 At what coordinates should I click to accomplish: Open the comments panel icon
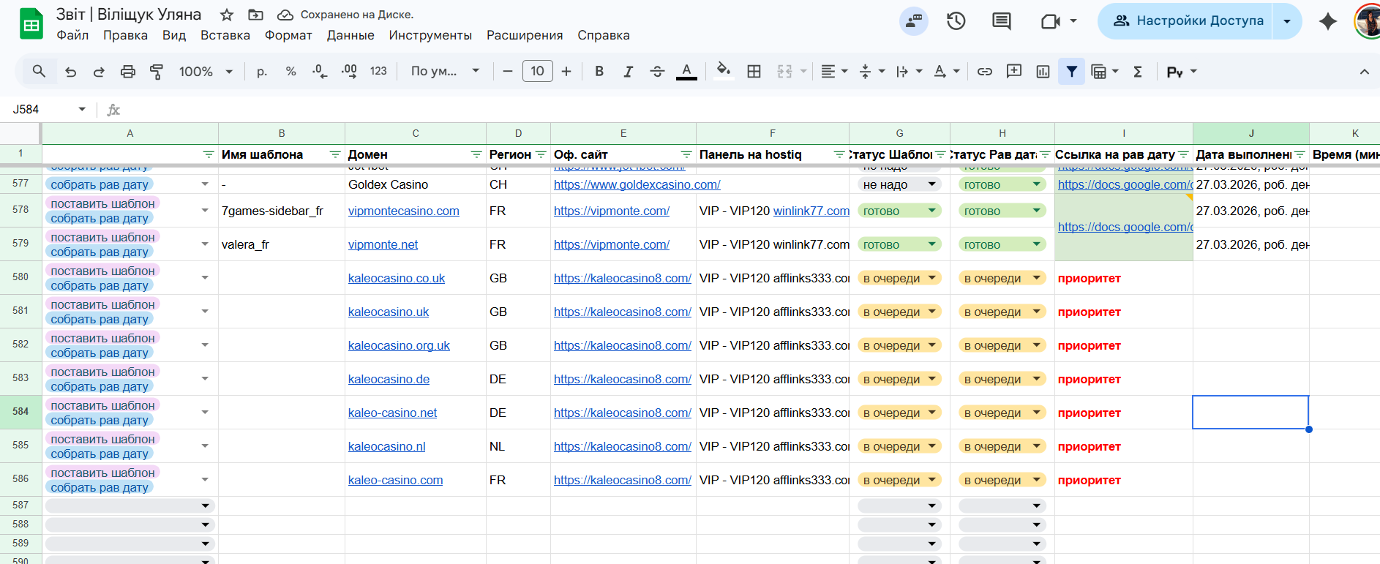tap(1001, 21)
